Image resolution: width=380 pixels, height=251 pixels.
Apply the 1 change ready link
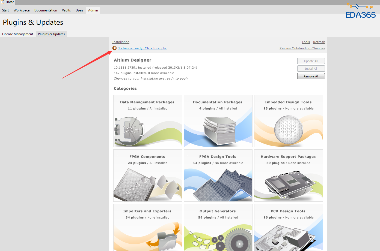point(143,48)
